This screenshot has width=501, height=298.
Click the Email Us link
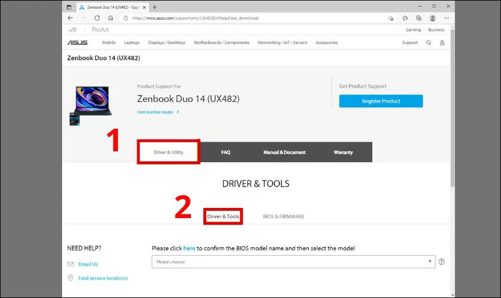coord(88,264)
